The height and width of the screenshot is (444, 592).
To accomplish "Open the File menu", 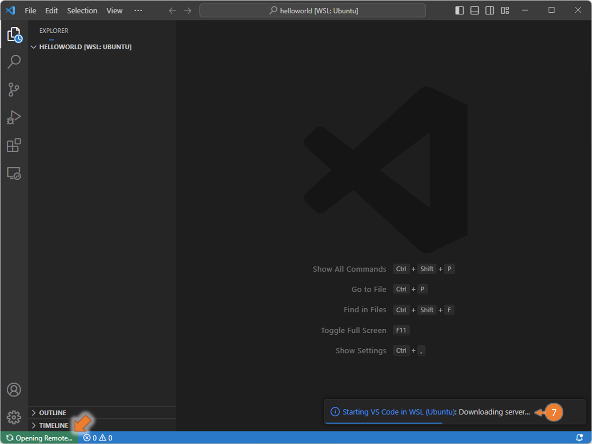I will click(x=30, y=11).
